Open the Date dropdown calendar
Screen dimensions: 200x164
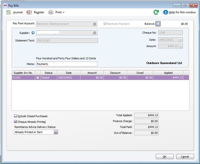[181, 40]
